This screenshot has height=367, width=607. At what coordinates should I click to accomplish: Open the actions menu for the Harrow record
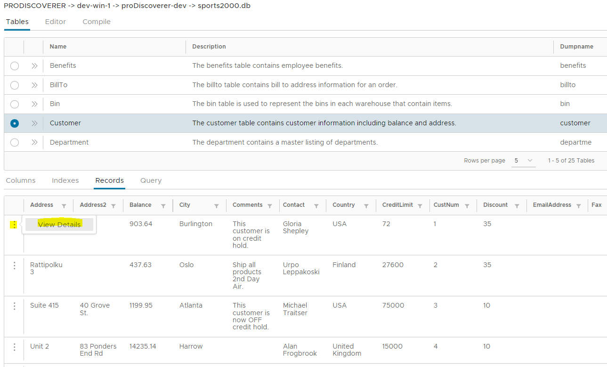point(14,346)
